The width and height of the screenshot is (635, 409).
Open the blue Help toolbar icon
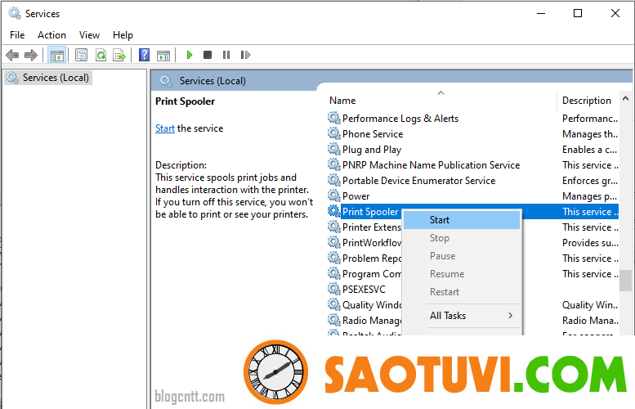point(144,55)
